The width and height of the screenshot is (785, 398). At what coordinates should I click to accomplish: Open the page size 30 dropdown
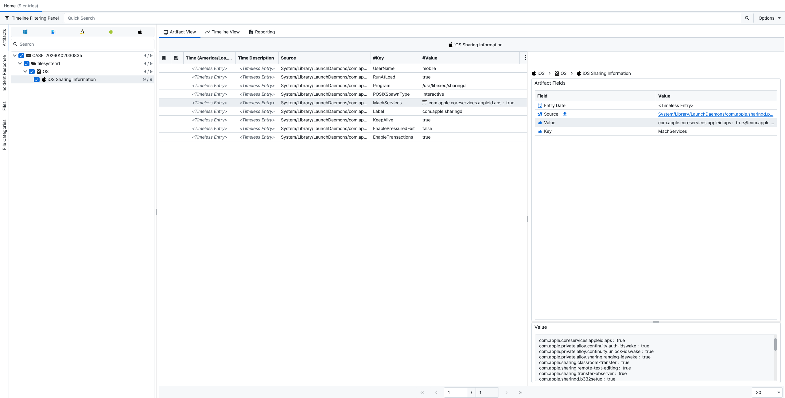click(x=767, y=392)
